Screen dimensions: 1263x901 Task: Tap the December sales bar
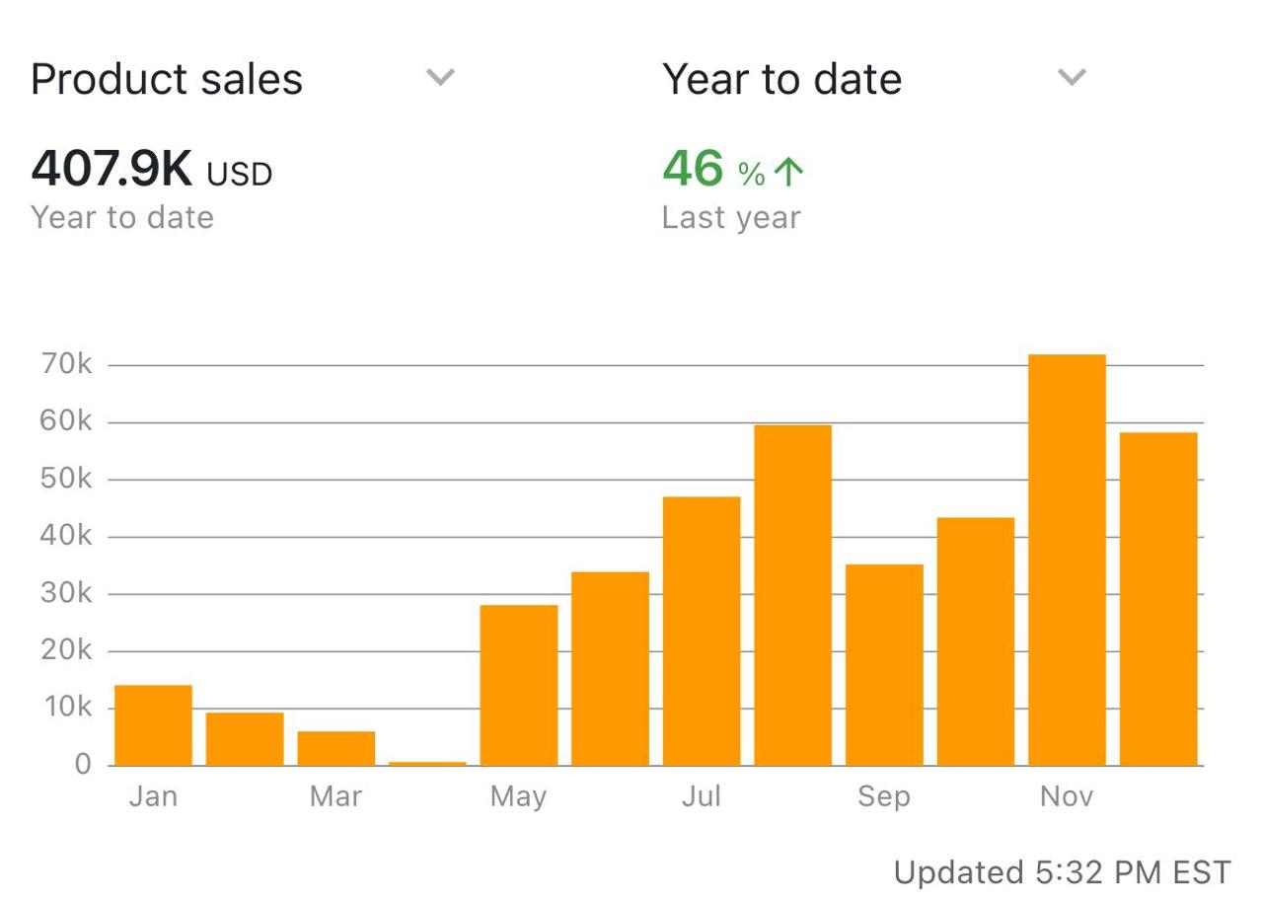pos(1158,598)
